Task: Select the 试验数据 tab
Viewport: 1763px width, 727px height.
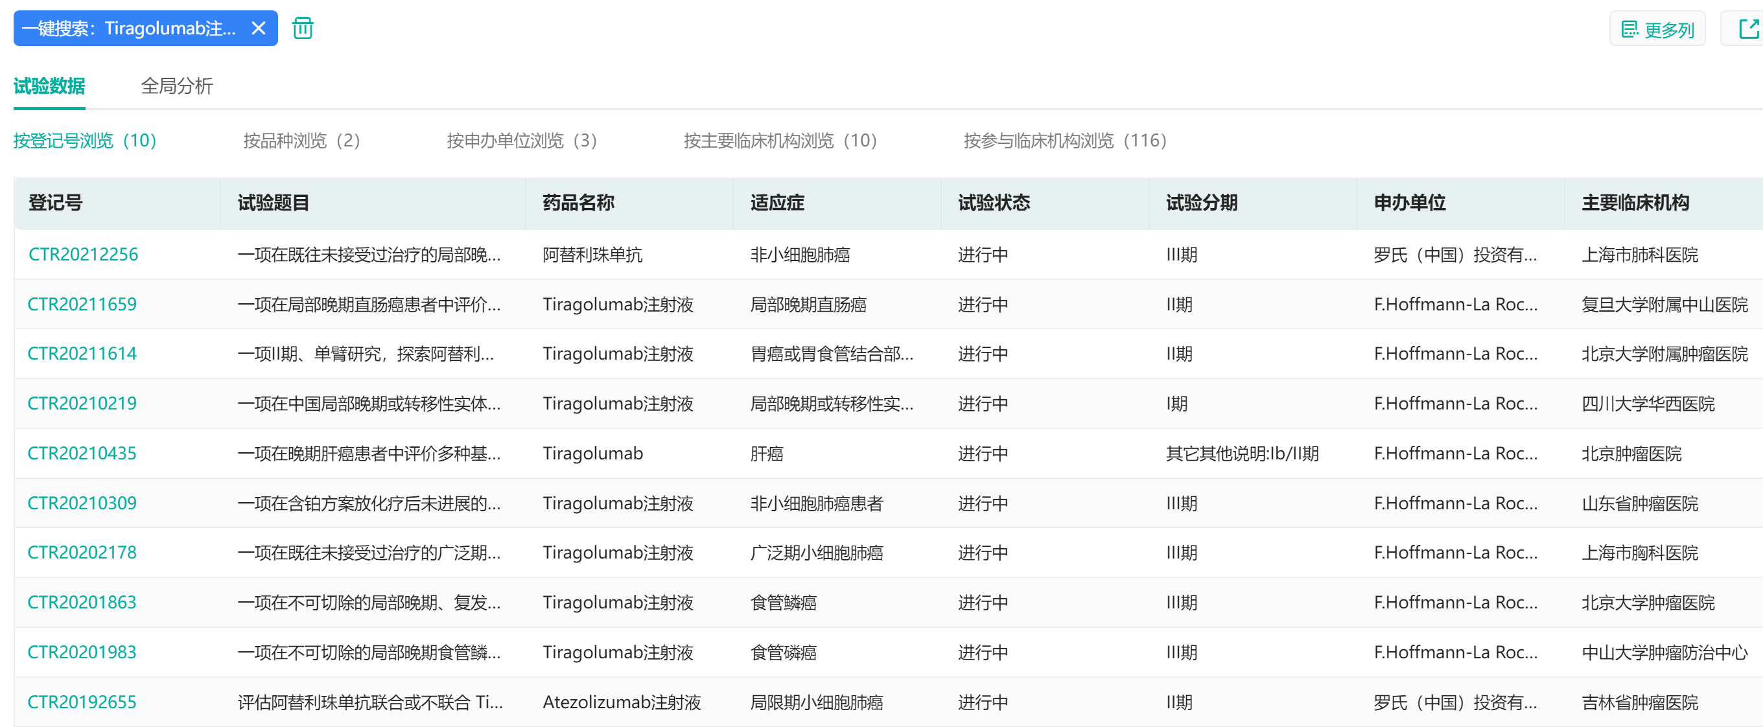Action: (x=49, y=86)
